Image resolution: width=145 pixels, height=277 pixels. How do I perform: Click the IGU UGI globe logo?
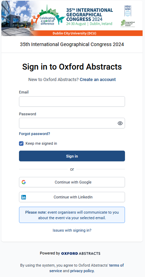(x=127, y=11)
